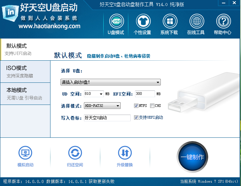Switch to 默认模式 tab
Screen dimensions: 241x186
pos(25,50)
